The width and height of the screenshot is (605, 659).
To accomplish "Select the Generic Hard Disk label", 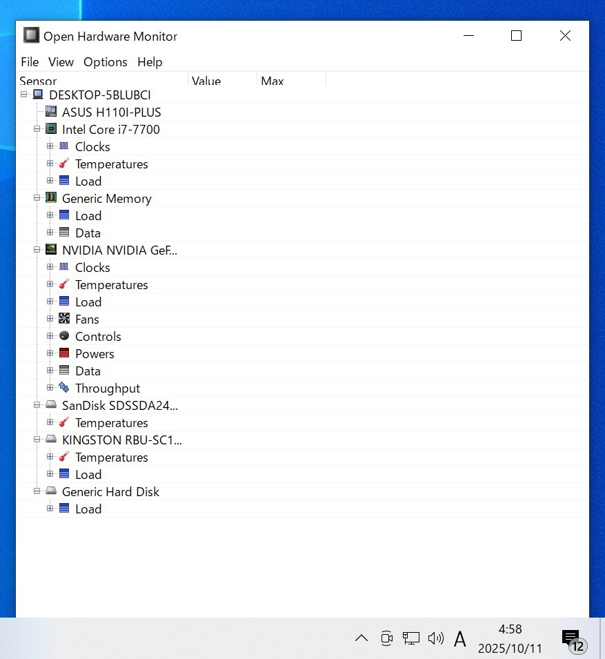I will tap(110, 491).
